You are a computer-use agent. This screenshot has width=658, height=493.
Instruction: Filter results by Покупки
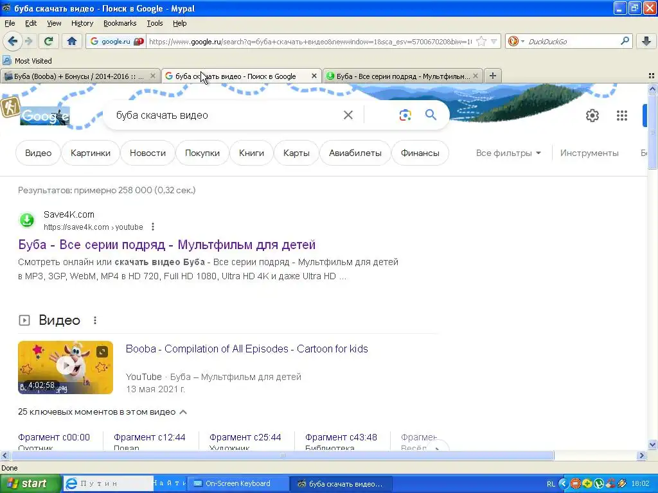[x=202, y=153]
